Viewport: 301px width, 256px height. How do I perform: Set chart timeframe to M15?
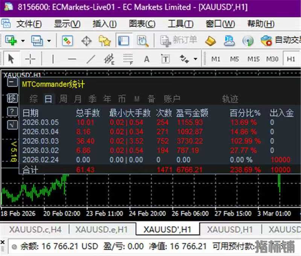254,59
